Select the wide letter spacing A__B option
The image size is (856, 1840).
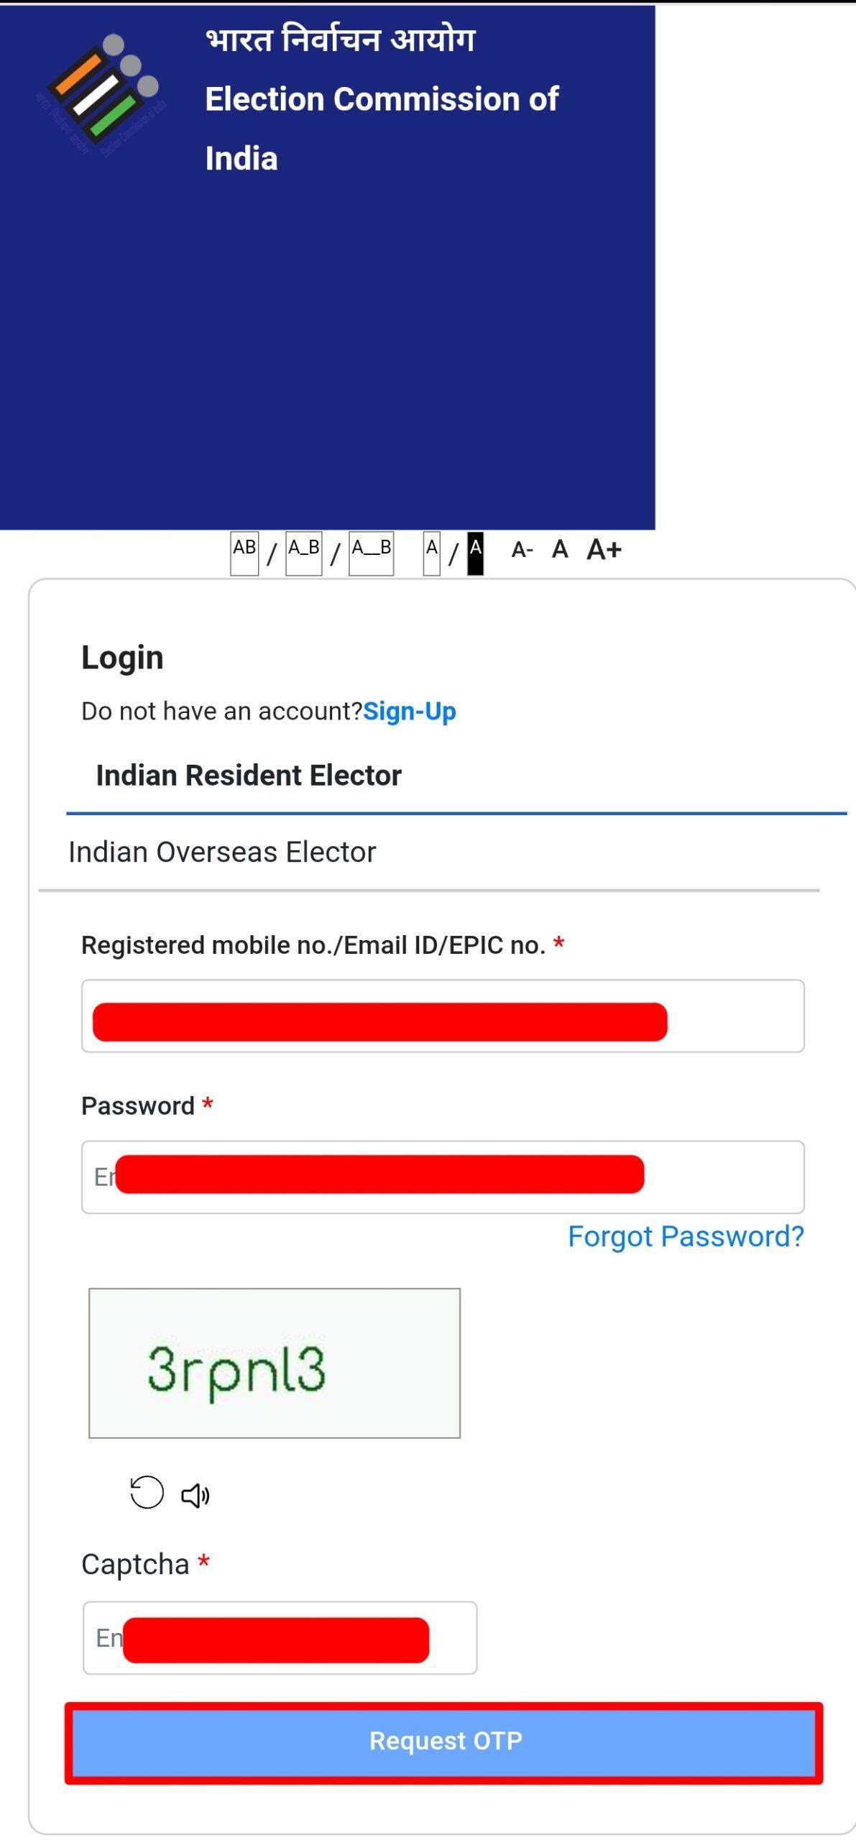coord(371,553)
